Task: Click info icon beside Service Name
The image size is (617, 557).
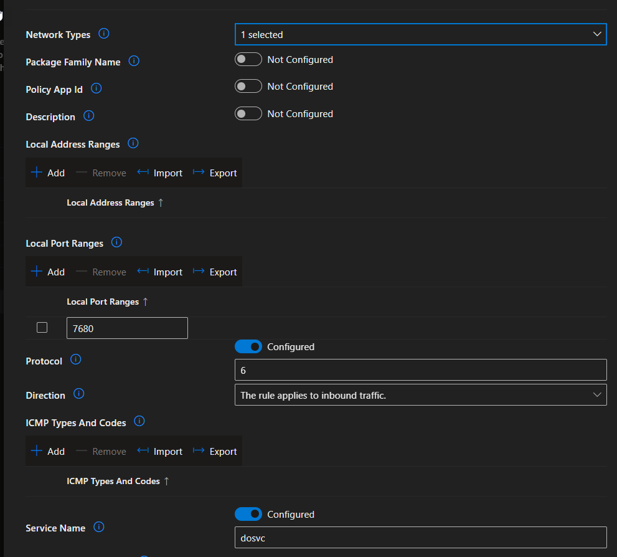Action: (98, 527)
